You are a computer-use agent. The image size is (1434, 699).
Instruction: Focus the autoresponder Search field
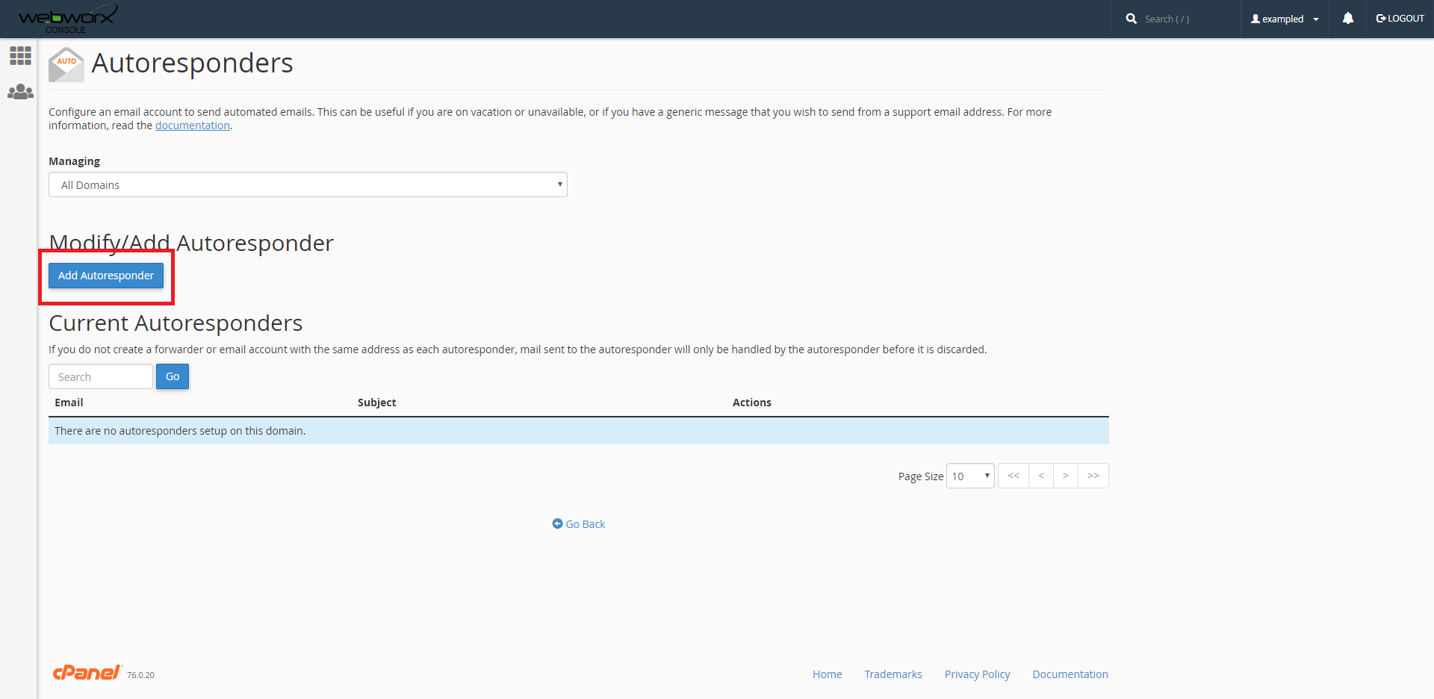(101, 377)
